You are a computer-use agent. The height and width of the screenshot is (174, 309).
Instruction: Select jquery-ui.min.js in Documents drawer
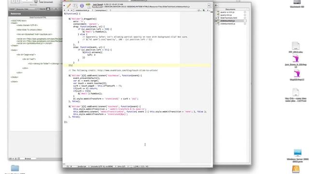(227, 12)
